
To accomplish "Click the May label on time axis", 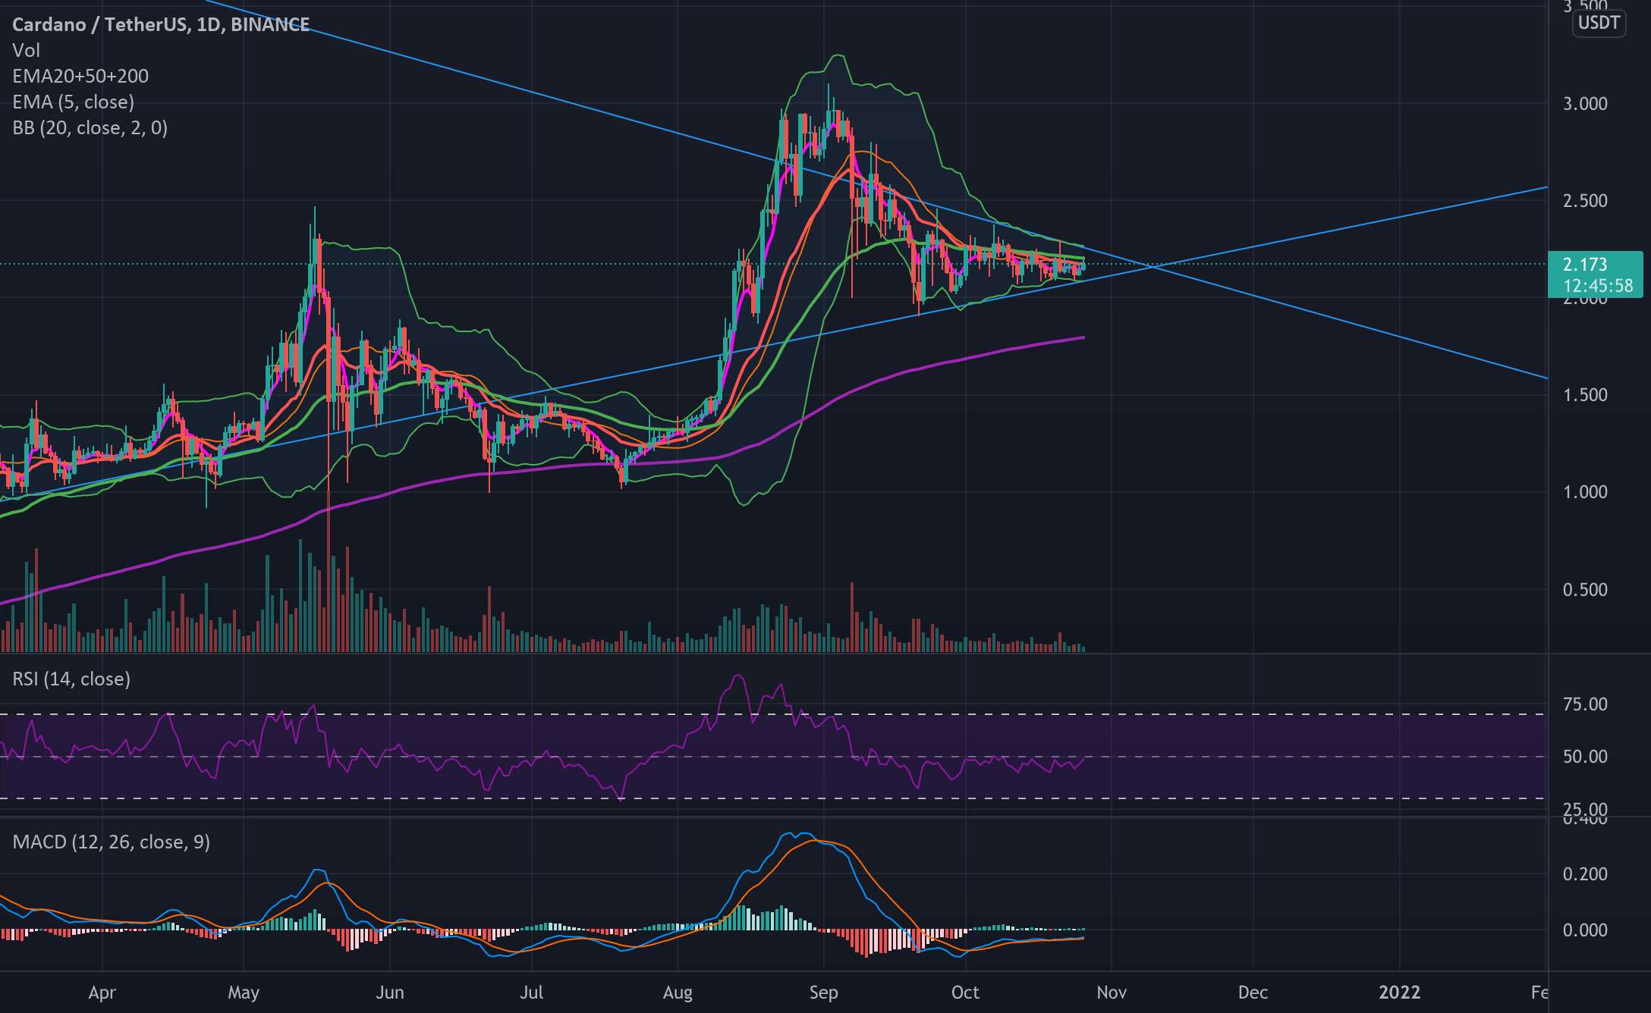I will coord(244,993).
